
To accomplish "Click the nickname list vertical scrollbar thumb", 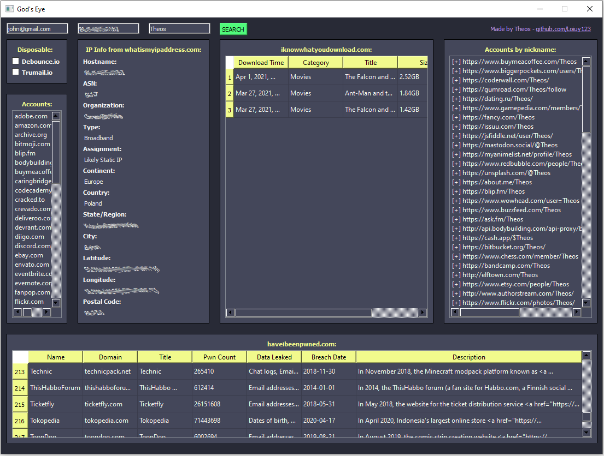I will pos(587,99).
